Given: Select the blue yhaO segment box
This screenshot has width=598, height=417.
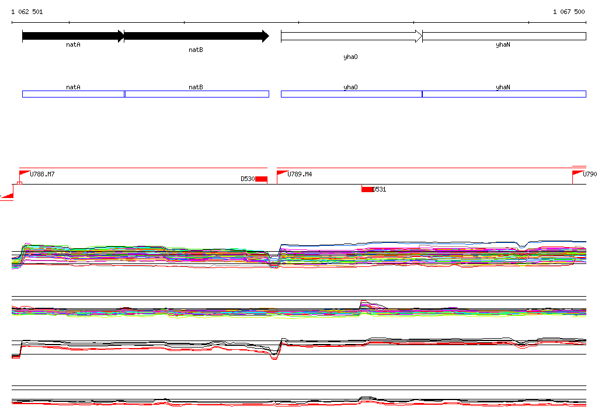Looking at the screenshot, I should [x=352, y=94].
